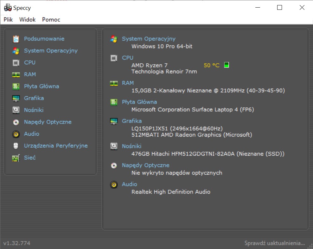313x249 pixels.
Task: Click the Nośniki heading in summary panel
Action: pyautogui.click(x=131, y=146)
